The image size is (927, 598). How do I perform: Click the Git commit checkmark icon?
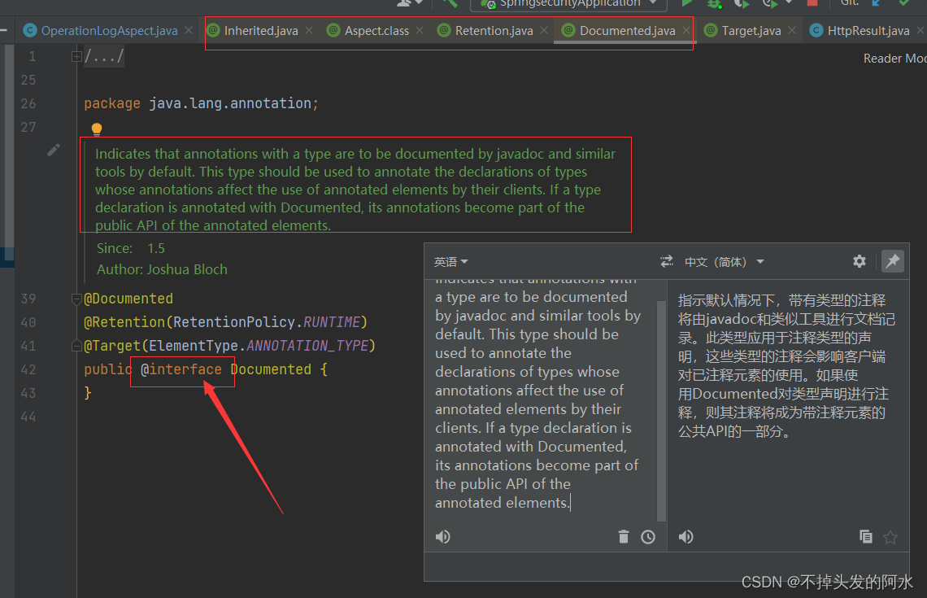pos(904,3)
